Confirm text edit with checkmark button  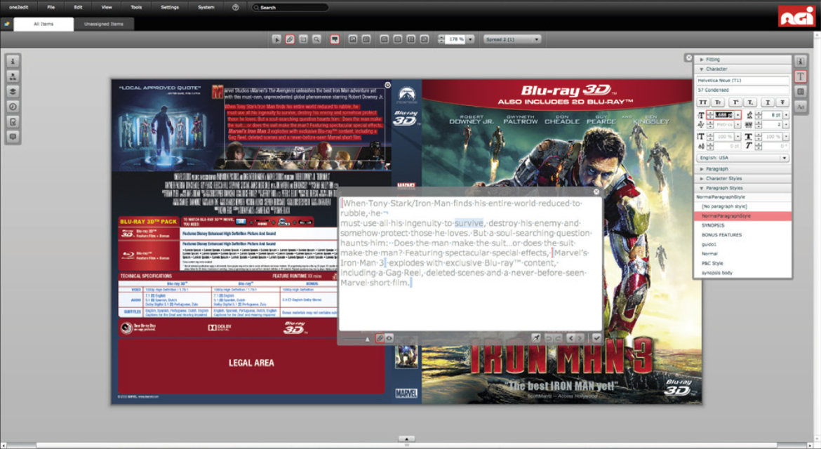[596, 339]
